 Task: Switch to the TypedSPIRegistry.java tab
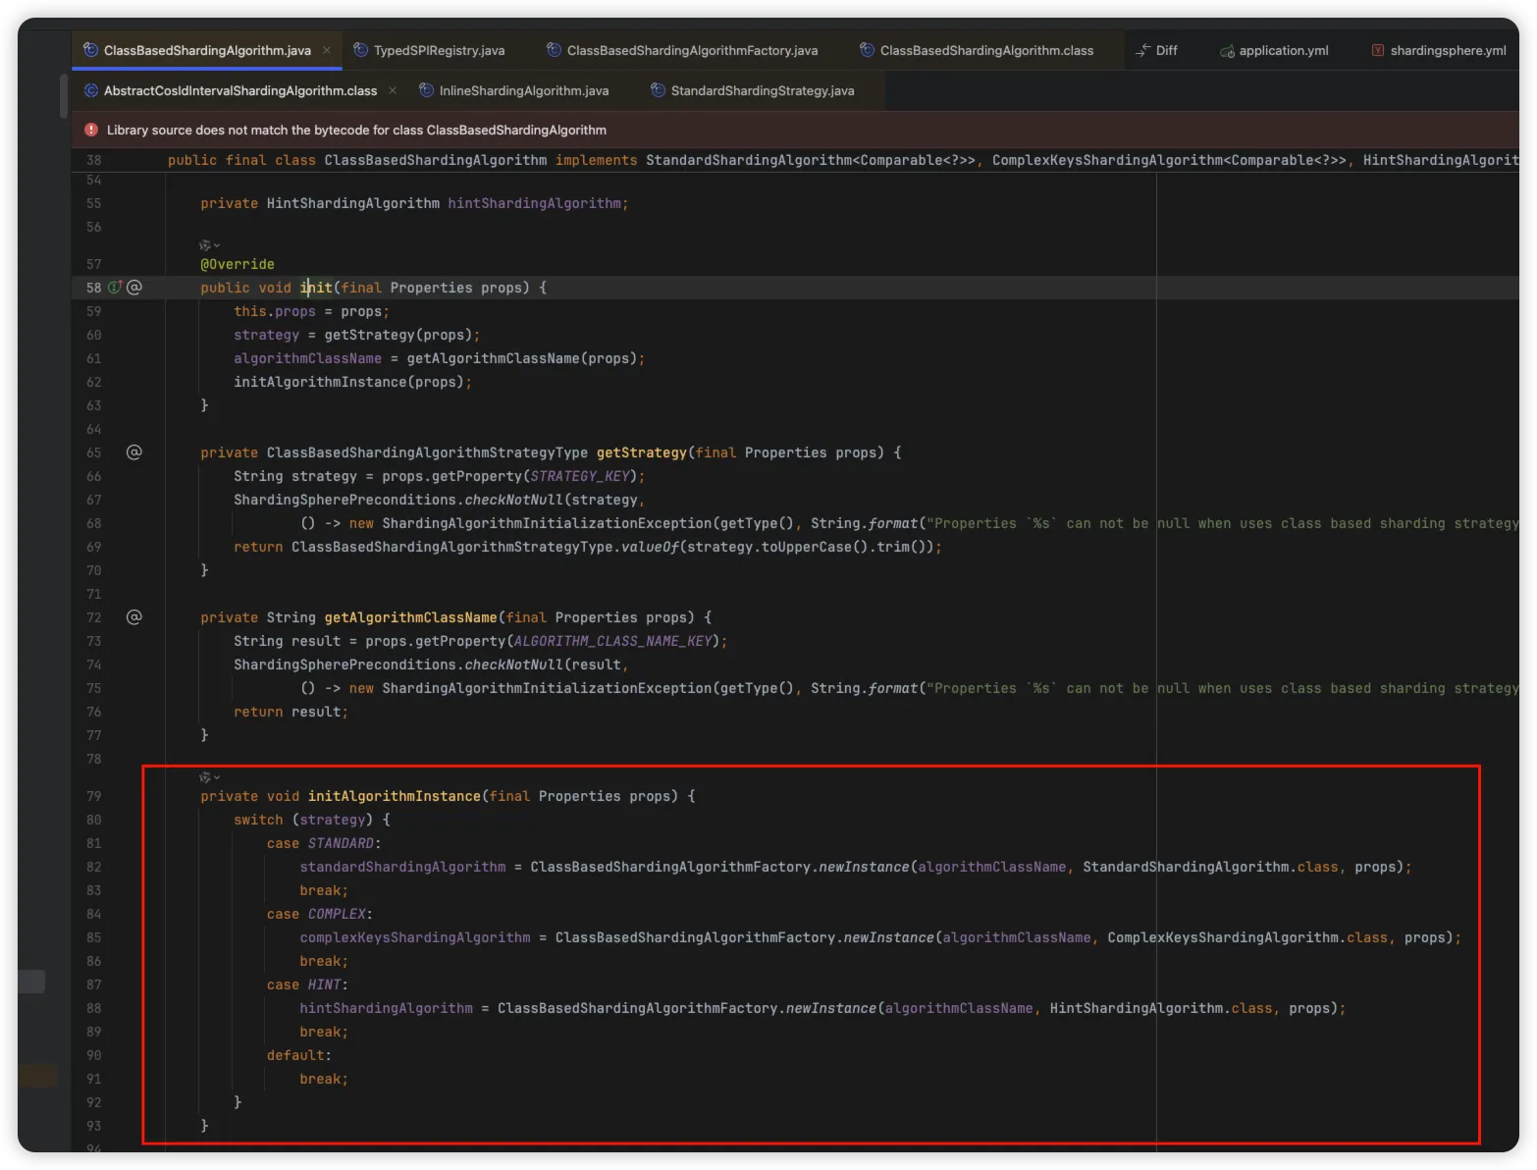click(x=438, y=50)
